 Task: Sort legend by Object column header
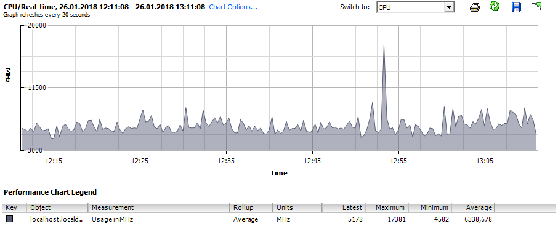(x=58, y=207)
